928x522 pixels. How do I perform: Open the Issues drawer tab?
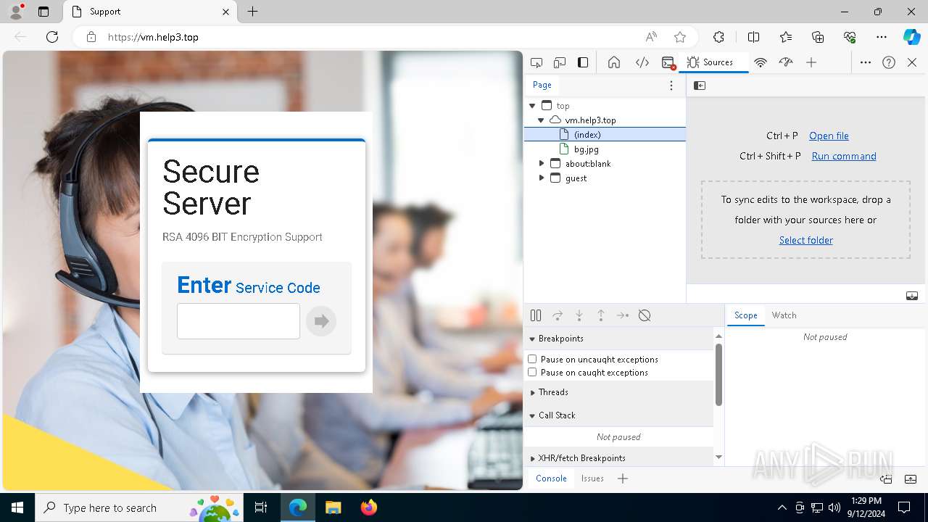(592, 478)
